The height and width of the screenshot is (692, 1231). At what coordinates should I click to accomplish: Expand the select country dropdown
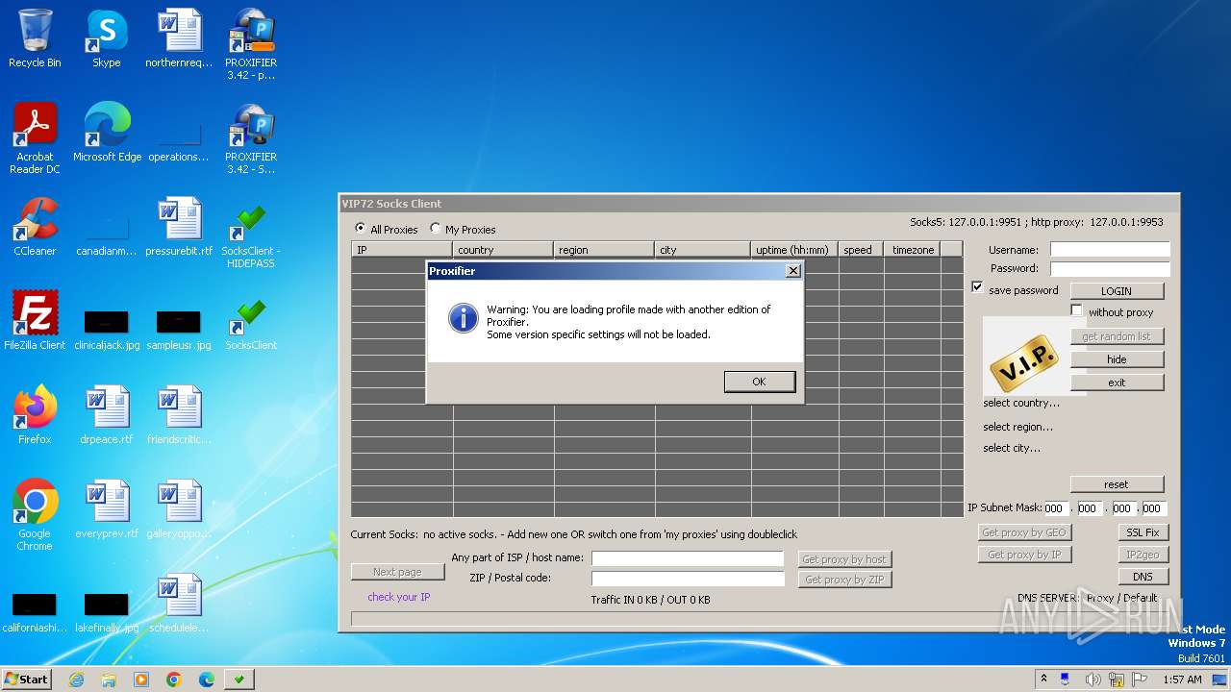(x=1021, y=403)
